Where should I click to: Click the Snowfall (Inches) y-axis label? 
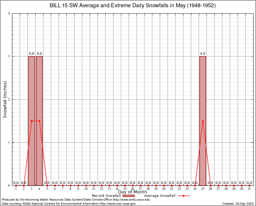[x=5, y=100]
